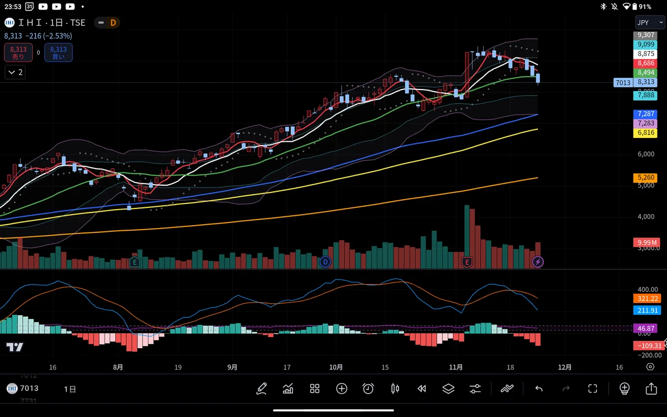
Task: Tap the yellow 6,816 moving average label
Action: click(645, 133)
